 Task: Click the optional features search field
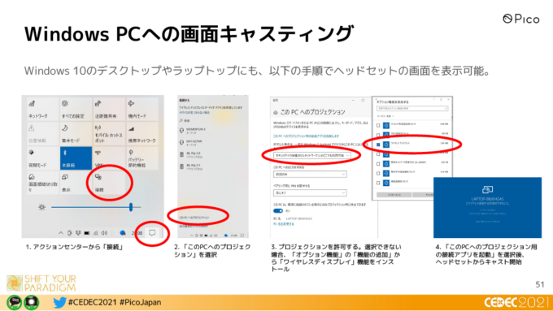(412, 109)
